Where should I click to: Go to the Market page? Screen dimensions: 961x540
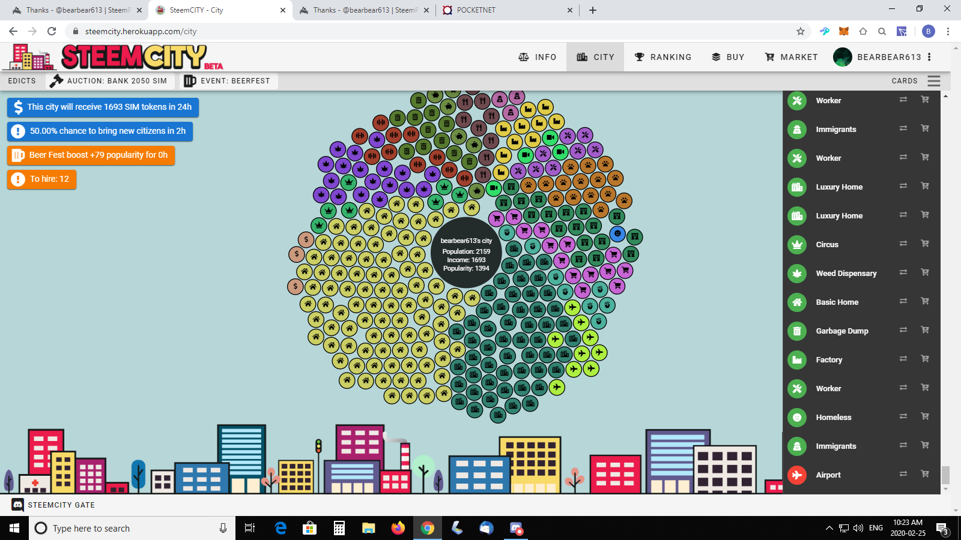[x=791, y=57]
